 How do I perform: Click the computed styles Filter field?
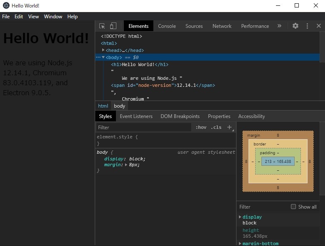[263, 207]
